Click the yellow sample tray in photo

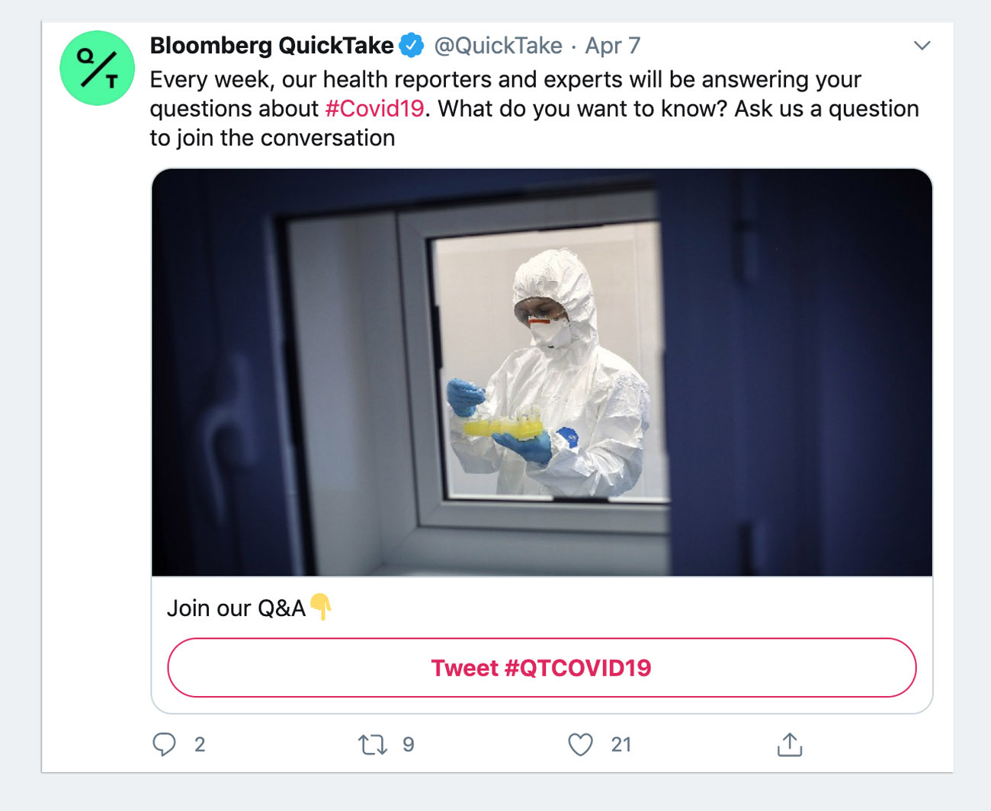pos(504,423)
